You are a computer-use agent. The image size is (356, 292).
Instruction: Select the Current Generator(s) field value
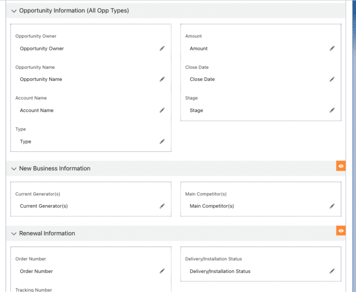click(x=44, y=206)
